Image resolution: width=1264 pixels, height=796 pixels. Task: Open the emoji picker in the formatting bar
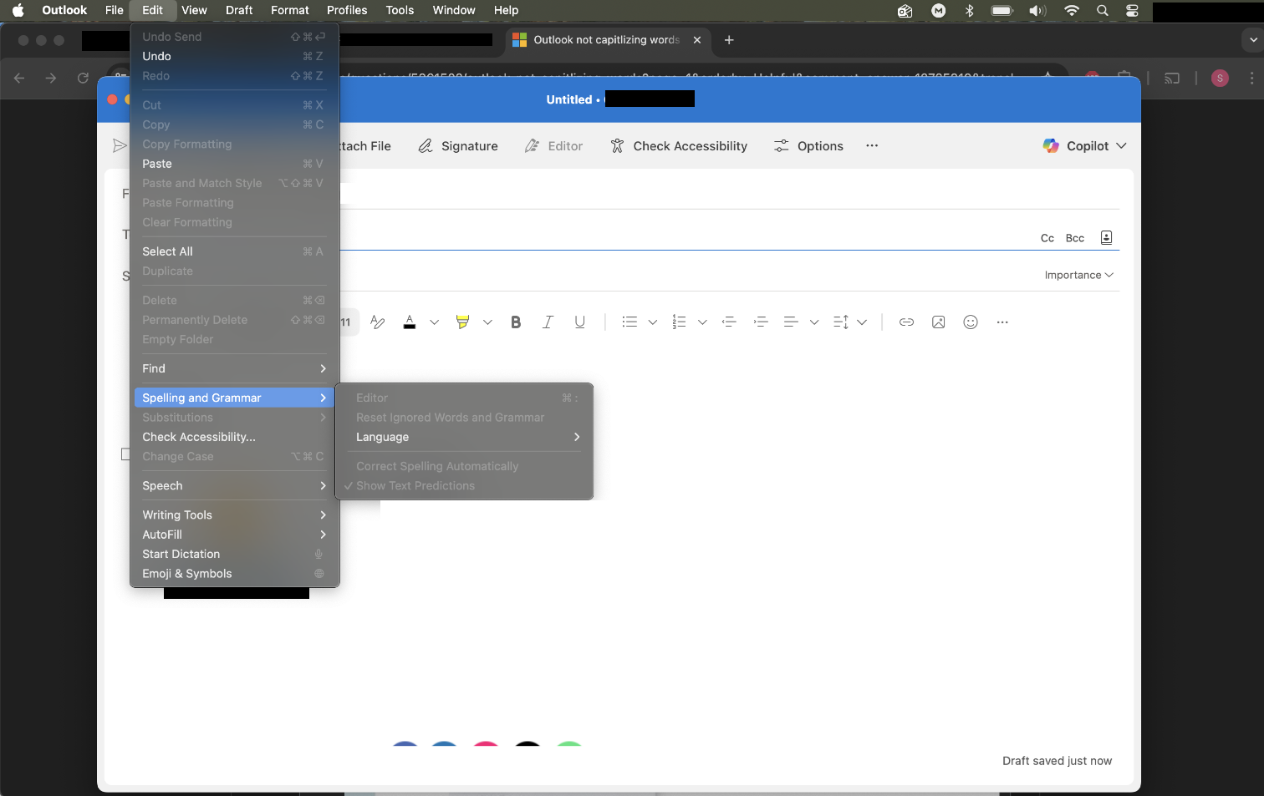(971, 322)
